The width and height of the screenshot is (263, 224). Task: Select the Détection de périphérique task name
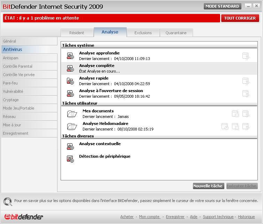click(105, 156)
